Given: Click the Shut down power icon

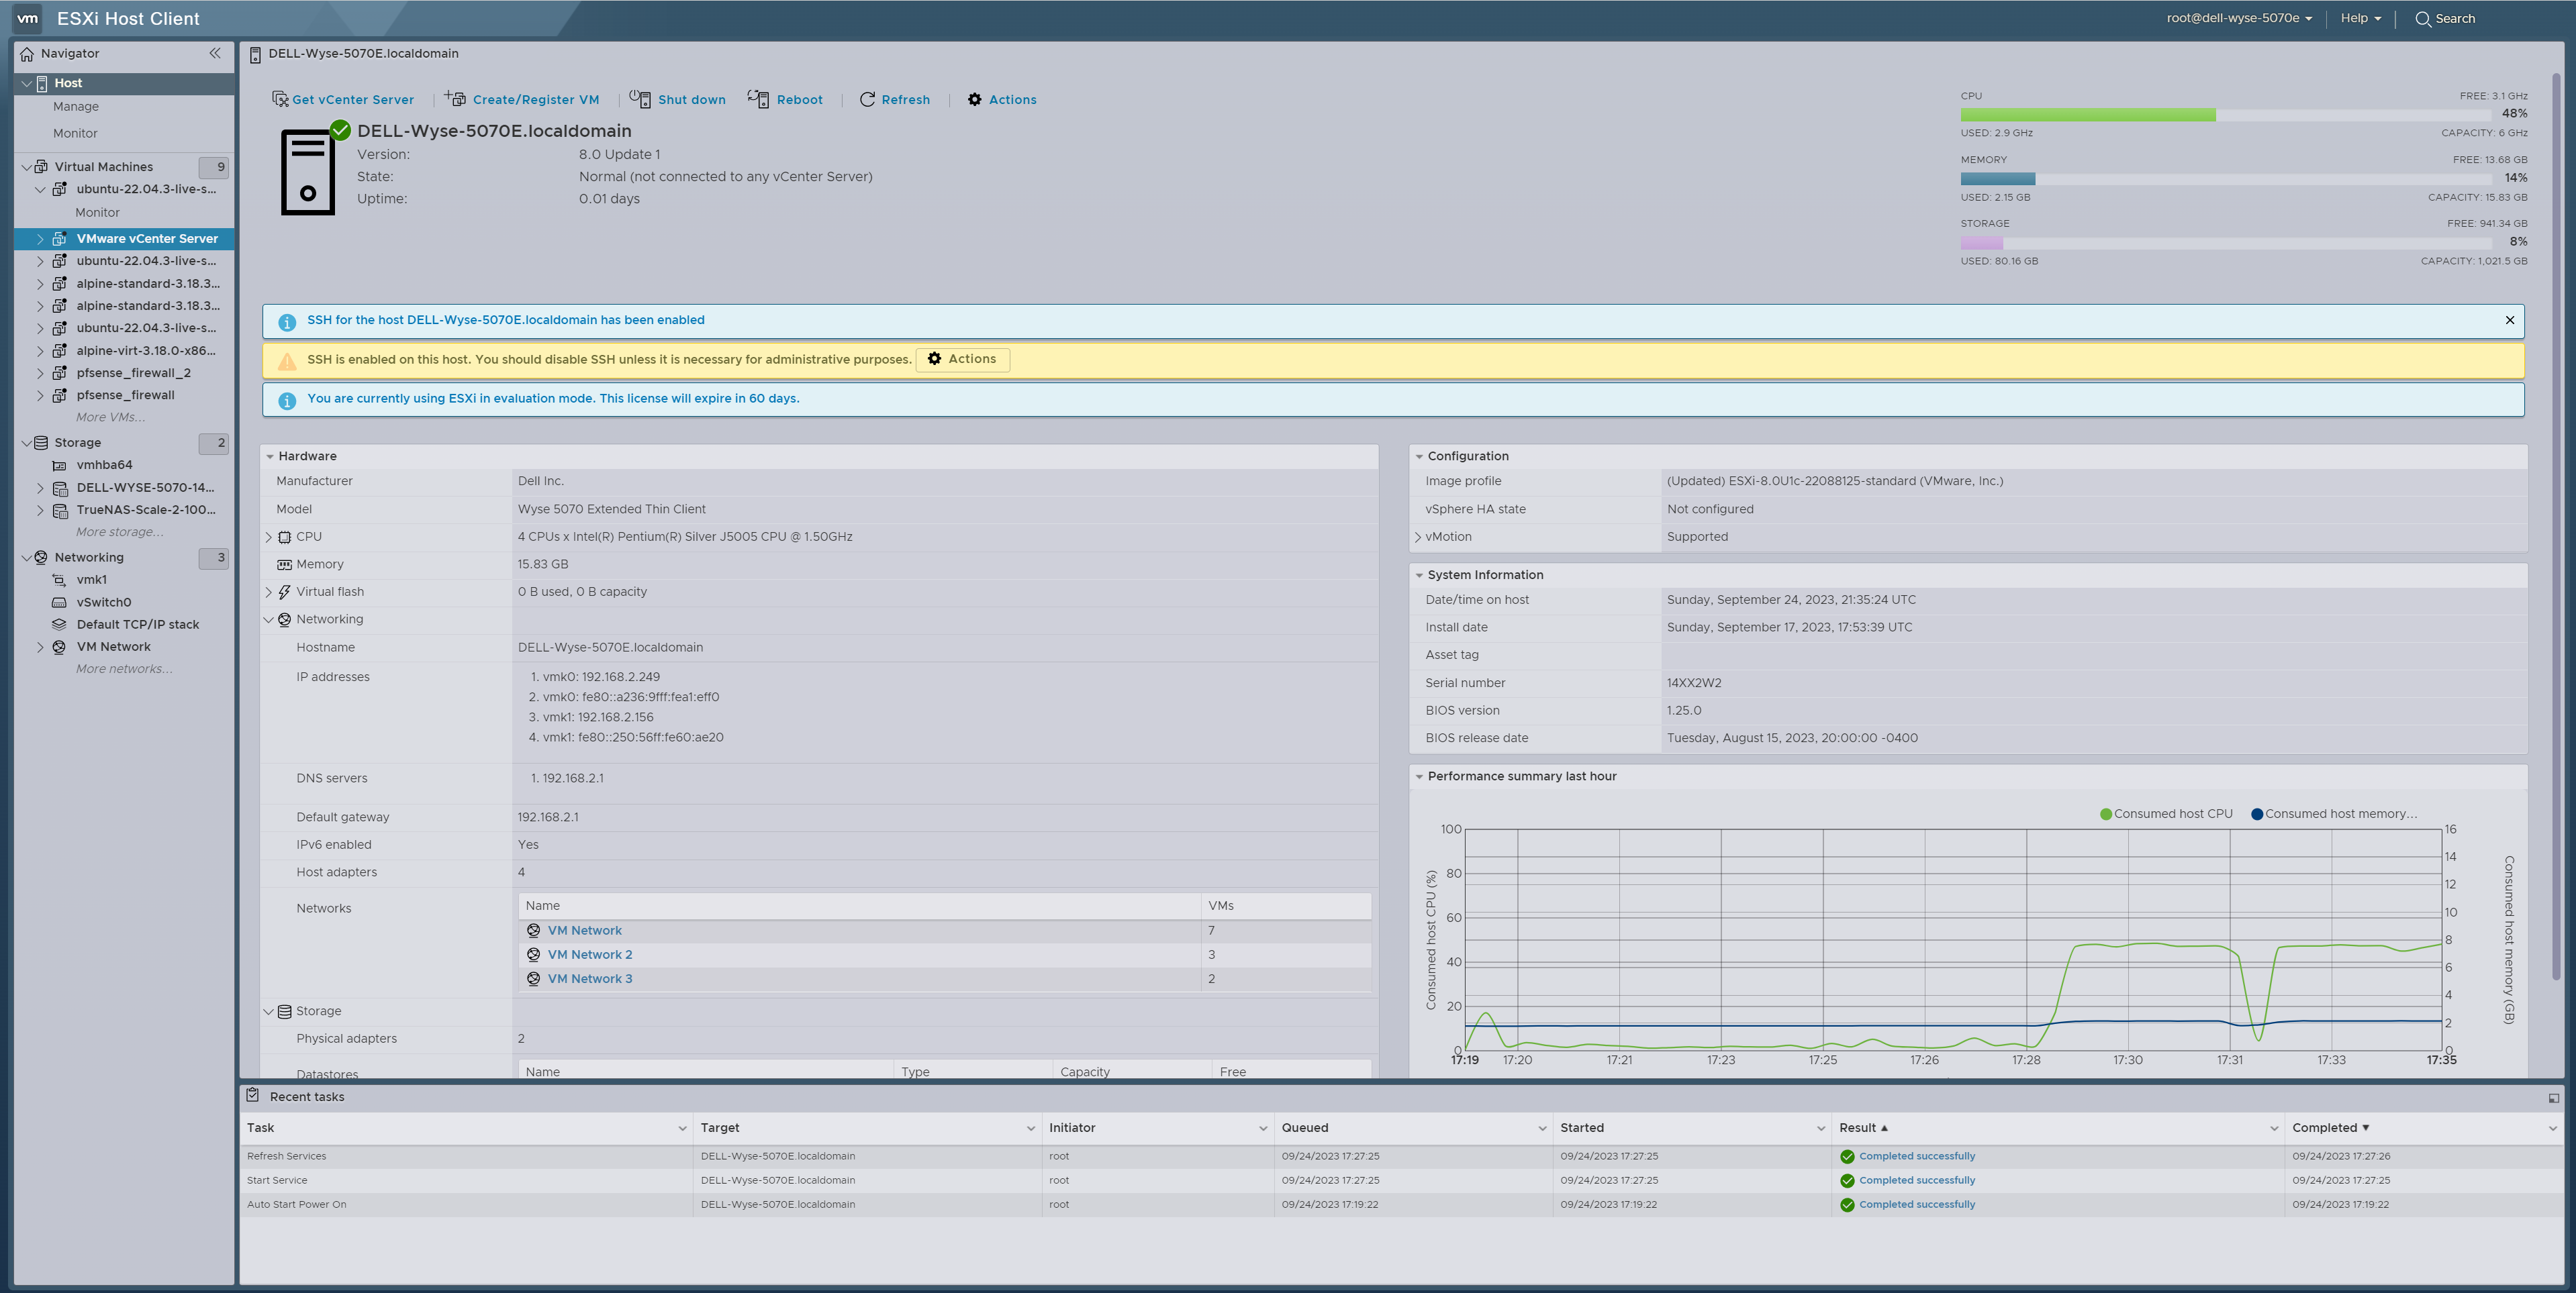Looking at the screenshot, I should tap(640, 99).
